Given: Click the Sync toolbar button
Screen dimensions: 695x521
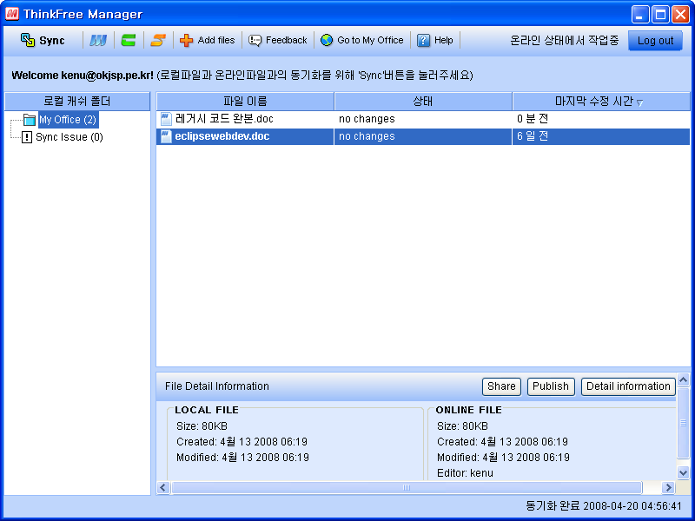Looking at the screenshot, I should coord(43,40).
